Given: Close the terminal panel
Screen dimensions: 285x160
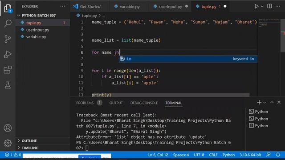Looking at the screenshot, I should coord(279,103).
